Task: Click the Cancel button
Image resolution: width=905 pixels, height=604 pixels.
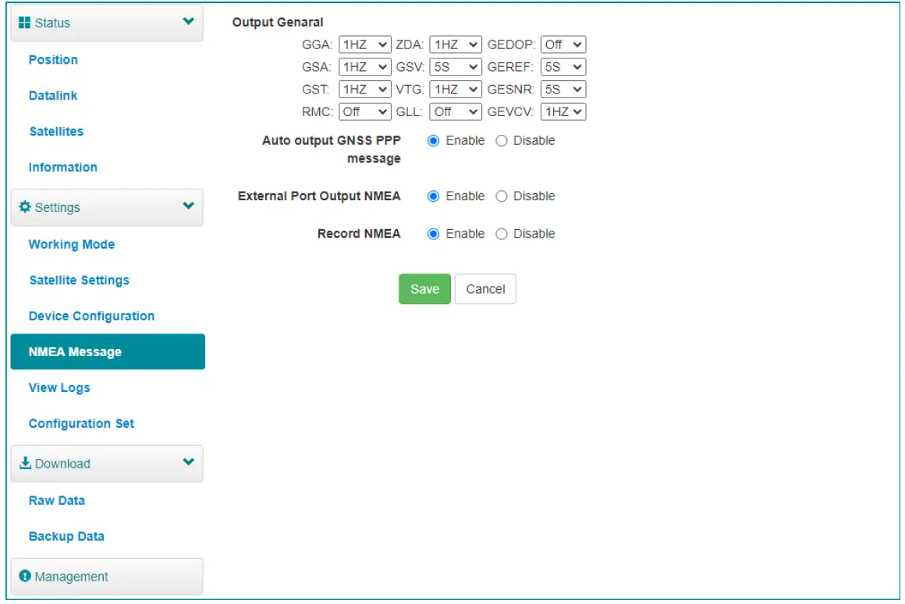Action: 485,288
